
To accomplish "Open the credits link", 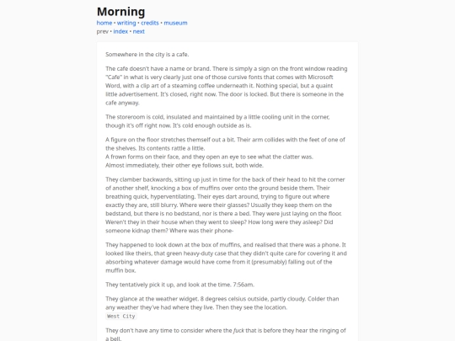I will (150, 23).
